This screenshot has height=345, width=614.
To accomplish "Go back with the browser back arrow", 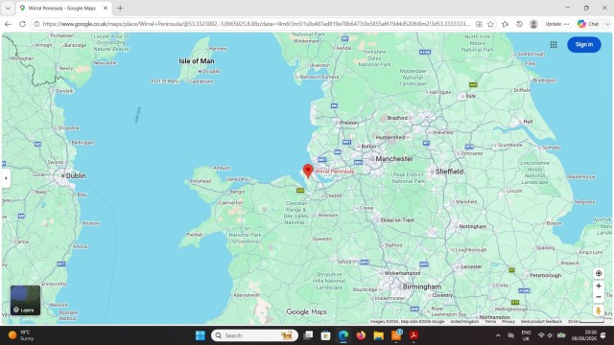I will [8, 24].
